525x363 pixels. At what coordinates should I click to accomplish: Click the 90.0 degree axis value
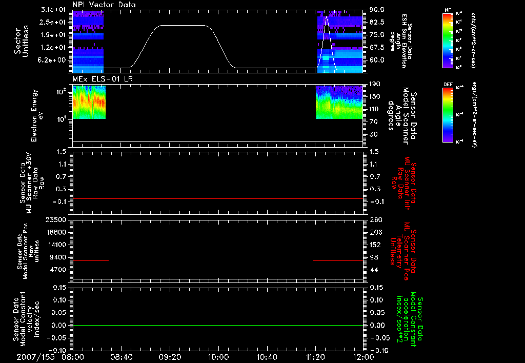377,10
